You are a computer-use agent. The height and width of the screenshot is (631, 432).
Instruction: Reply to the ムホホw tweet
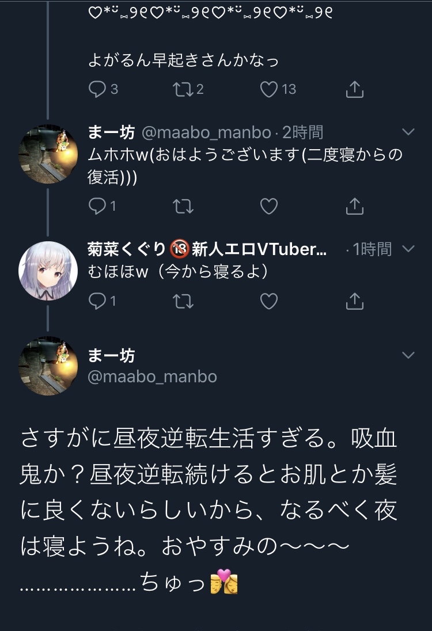[x=103, y=206]
